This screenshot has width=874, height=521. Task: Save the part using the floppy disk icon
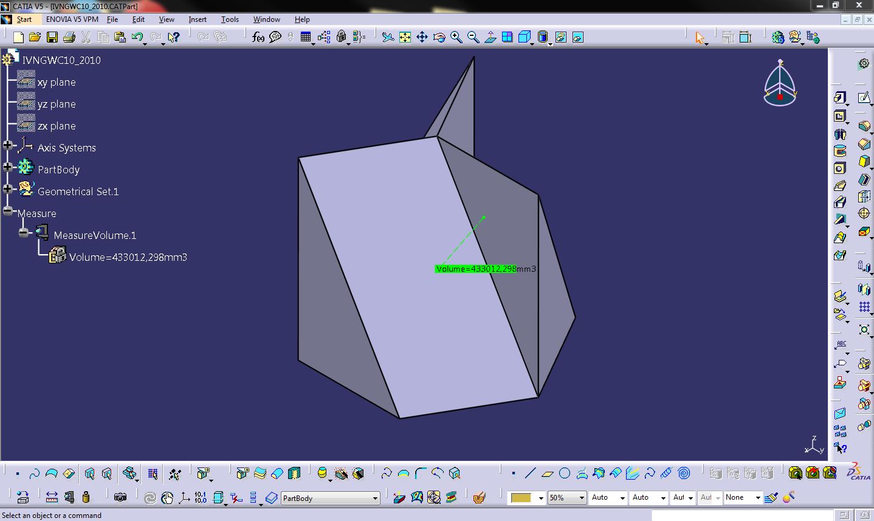52,37
